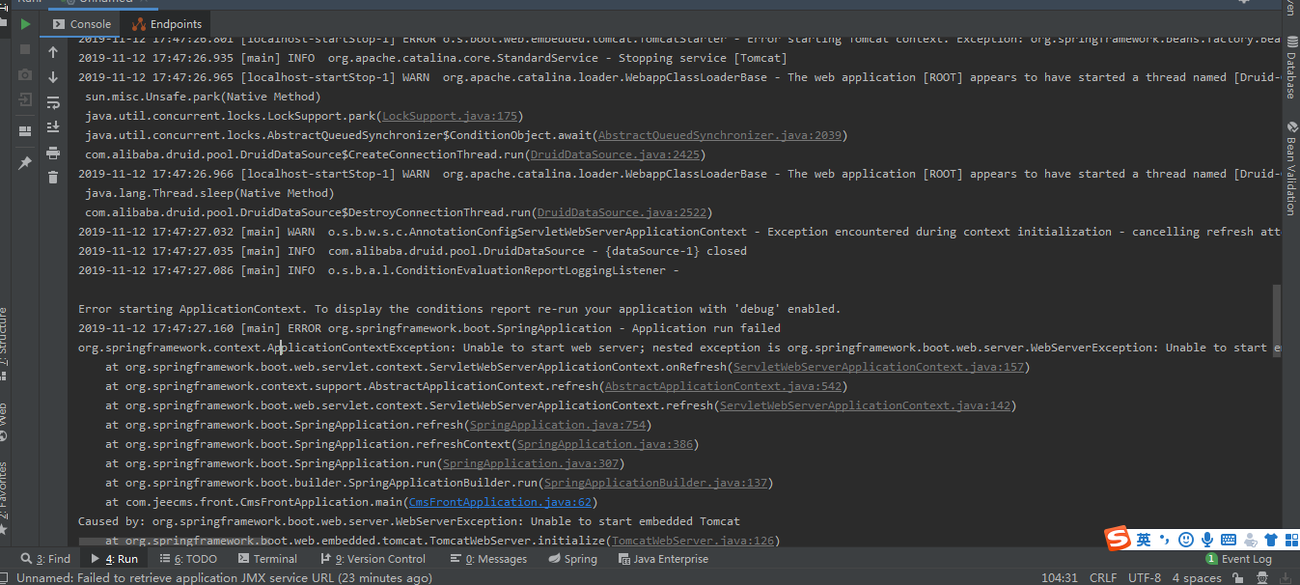Click the green Rerun application button

point(25,24)
